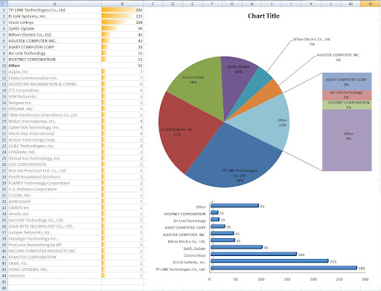Select the ZyXEL-ZyGate bar in bar chart
The image size is (381, 291).
click(237, 247)
